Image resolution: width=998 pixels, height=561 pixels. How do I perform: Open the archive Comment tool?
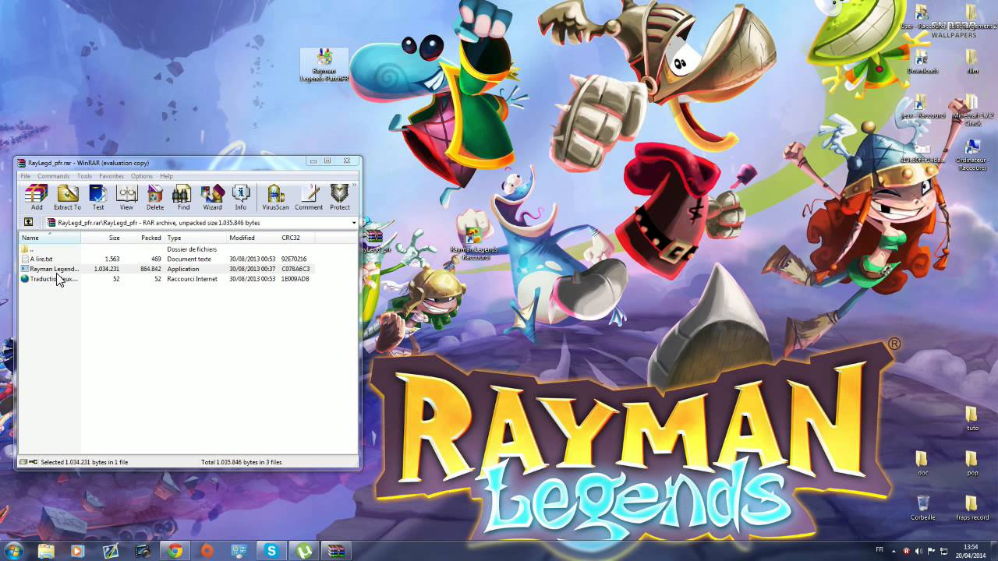pyautogui.click(x=309, y=197)
